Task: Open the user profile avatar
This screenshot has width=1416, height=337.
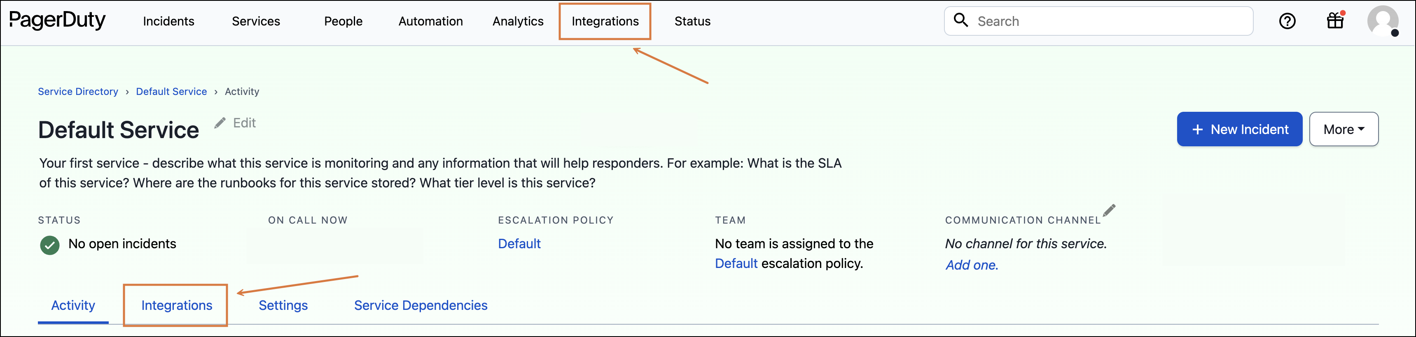Action: click(x=1383, y=21)
